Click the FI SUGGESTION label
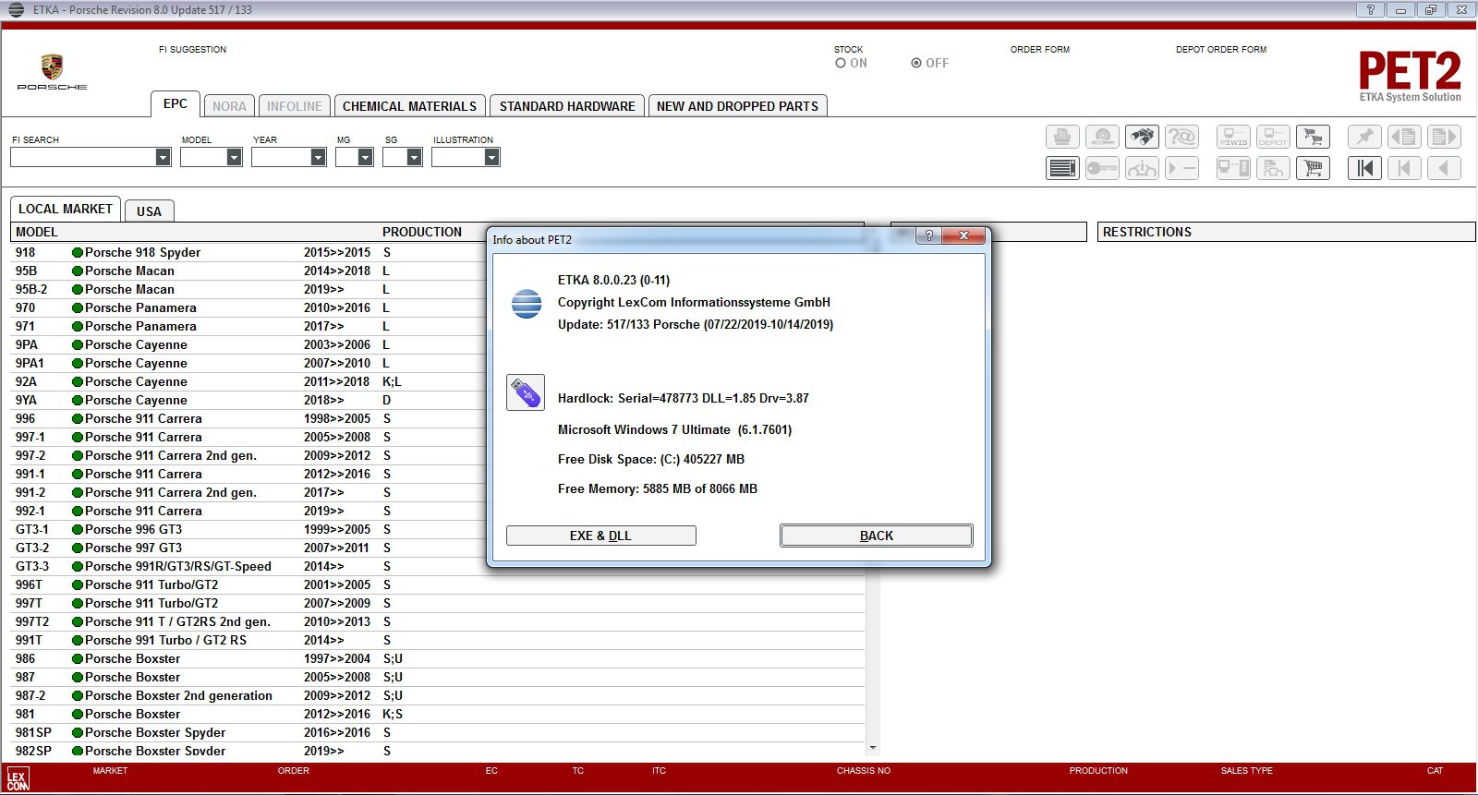 [192, 50]
